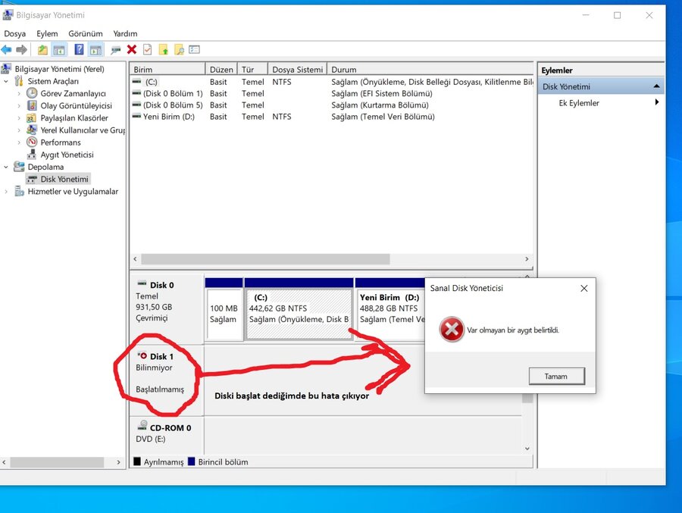
Task: Click the folder with green arrow icon
Action: coord(164,49)
